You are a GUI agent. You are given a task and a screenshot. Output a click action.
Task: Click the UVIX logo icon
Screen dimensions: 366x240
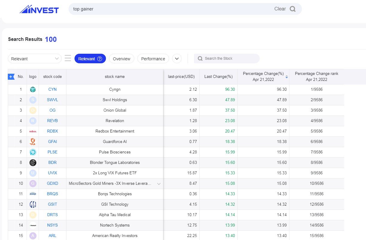pyautogui.click(x=33, y=173)
